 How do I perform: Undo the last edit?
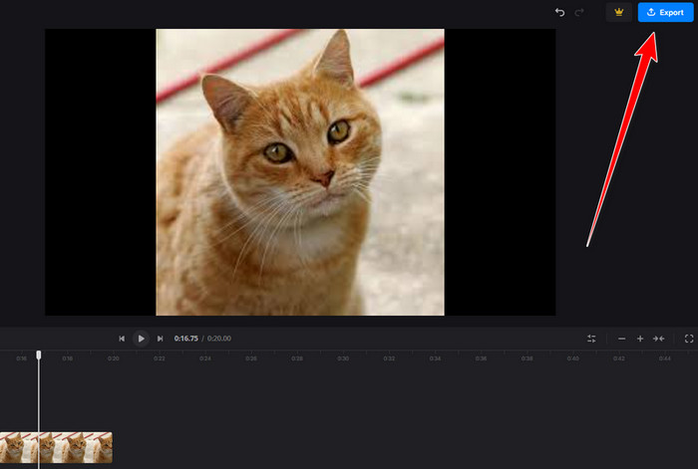click(560, 13)
